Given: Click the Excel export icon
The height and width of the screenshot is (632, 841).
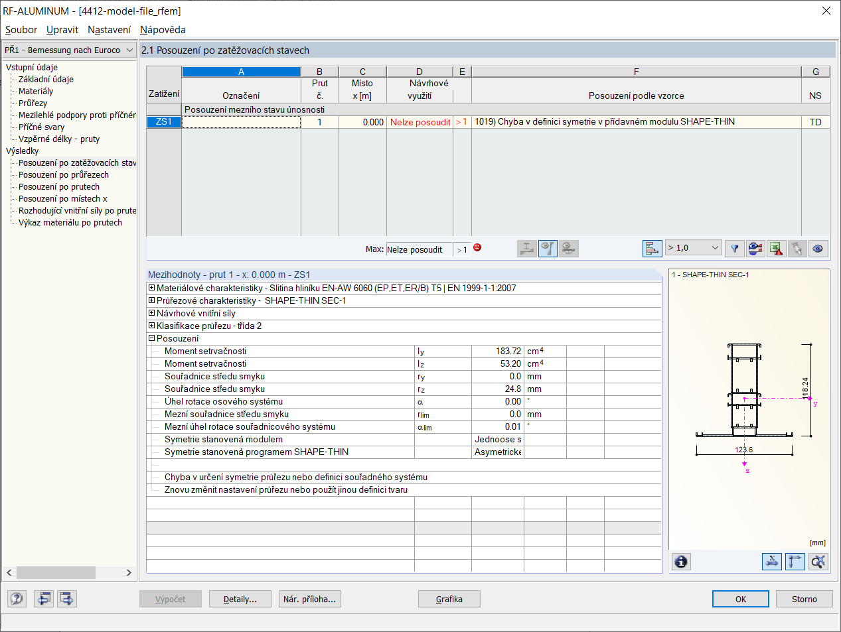Looking at the screenshot, I should coord(776,249).
